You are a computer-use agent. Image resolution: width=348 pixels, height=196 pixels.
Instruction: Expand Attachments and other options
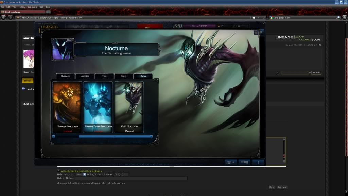coord(59,171)
